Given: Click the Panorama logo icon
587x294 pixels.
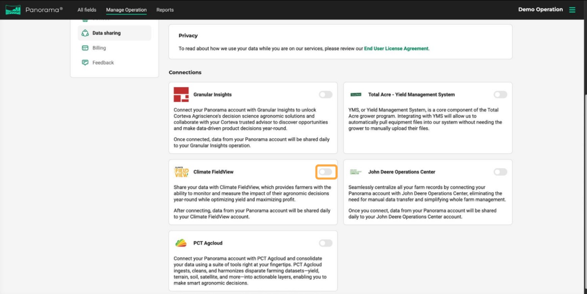Looking at the screenshot, I should click(x=13, y=10).
